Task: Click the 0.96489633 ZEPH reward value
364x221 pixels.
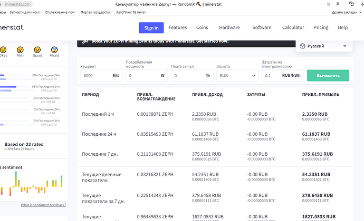Action: (155, 217)
